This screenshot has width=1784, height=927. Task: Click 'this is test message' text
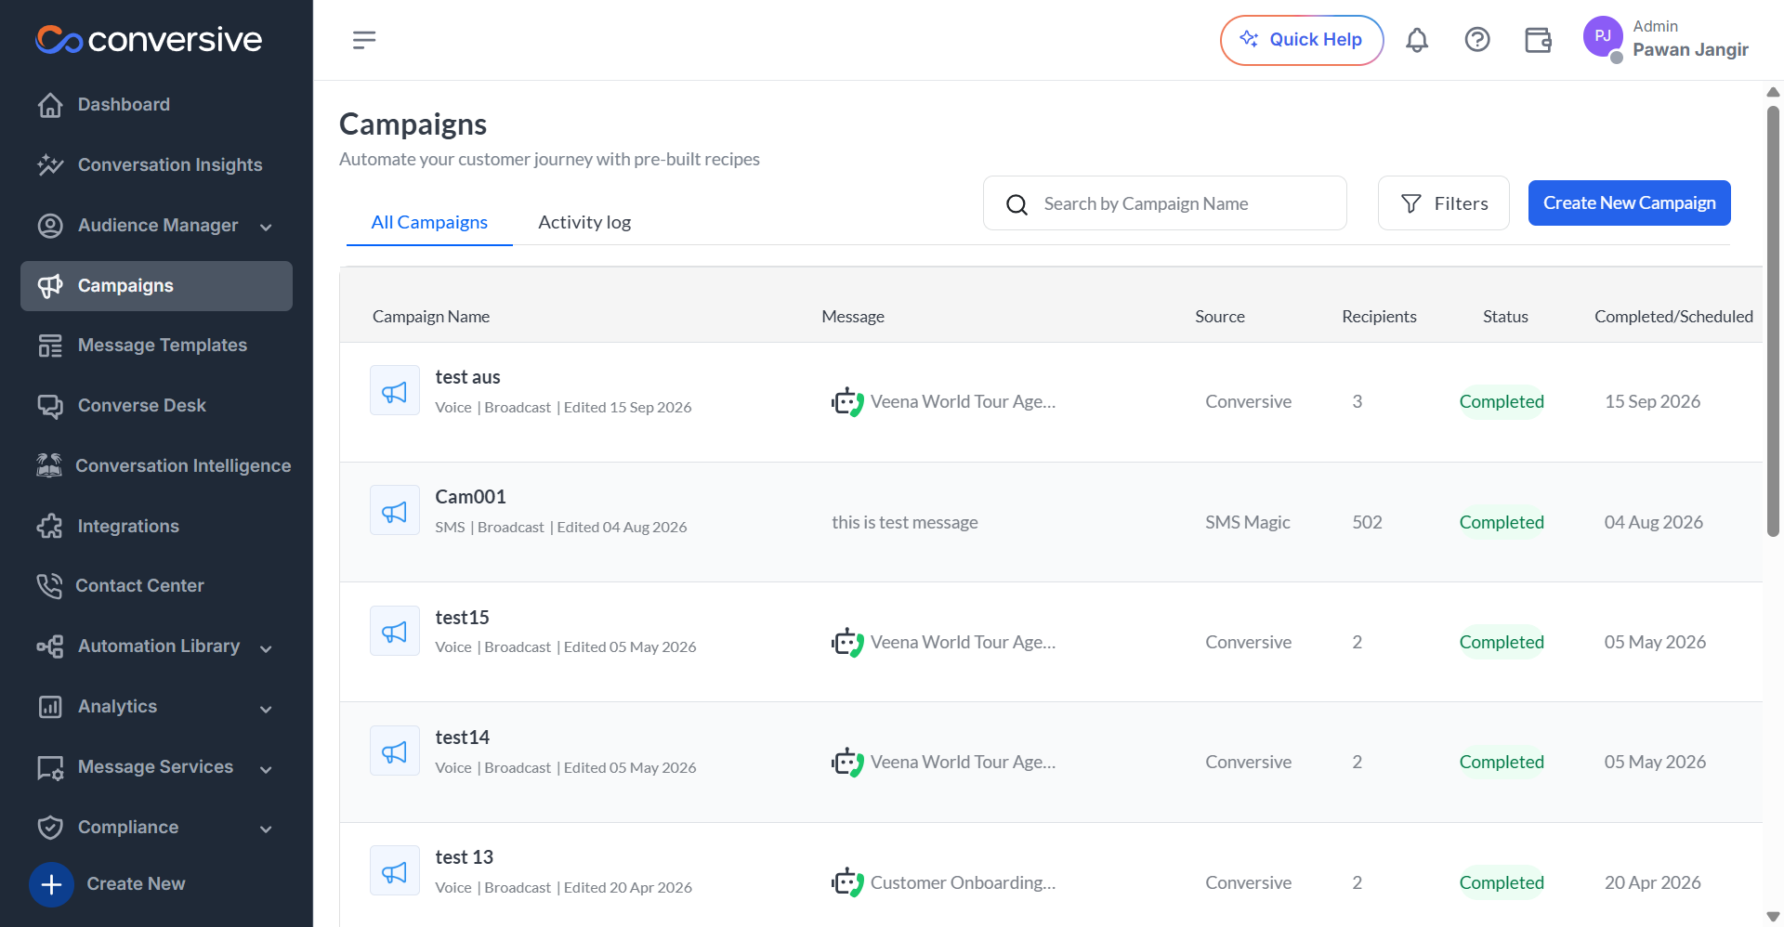905,522
